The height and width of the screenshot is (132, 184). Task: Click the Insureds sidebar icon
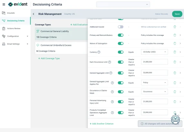click(x=4, y=13)
